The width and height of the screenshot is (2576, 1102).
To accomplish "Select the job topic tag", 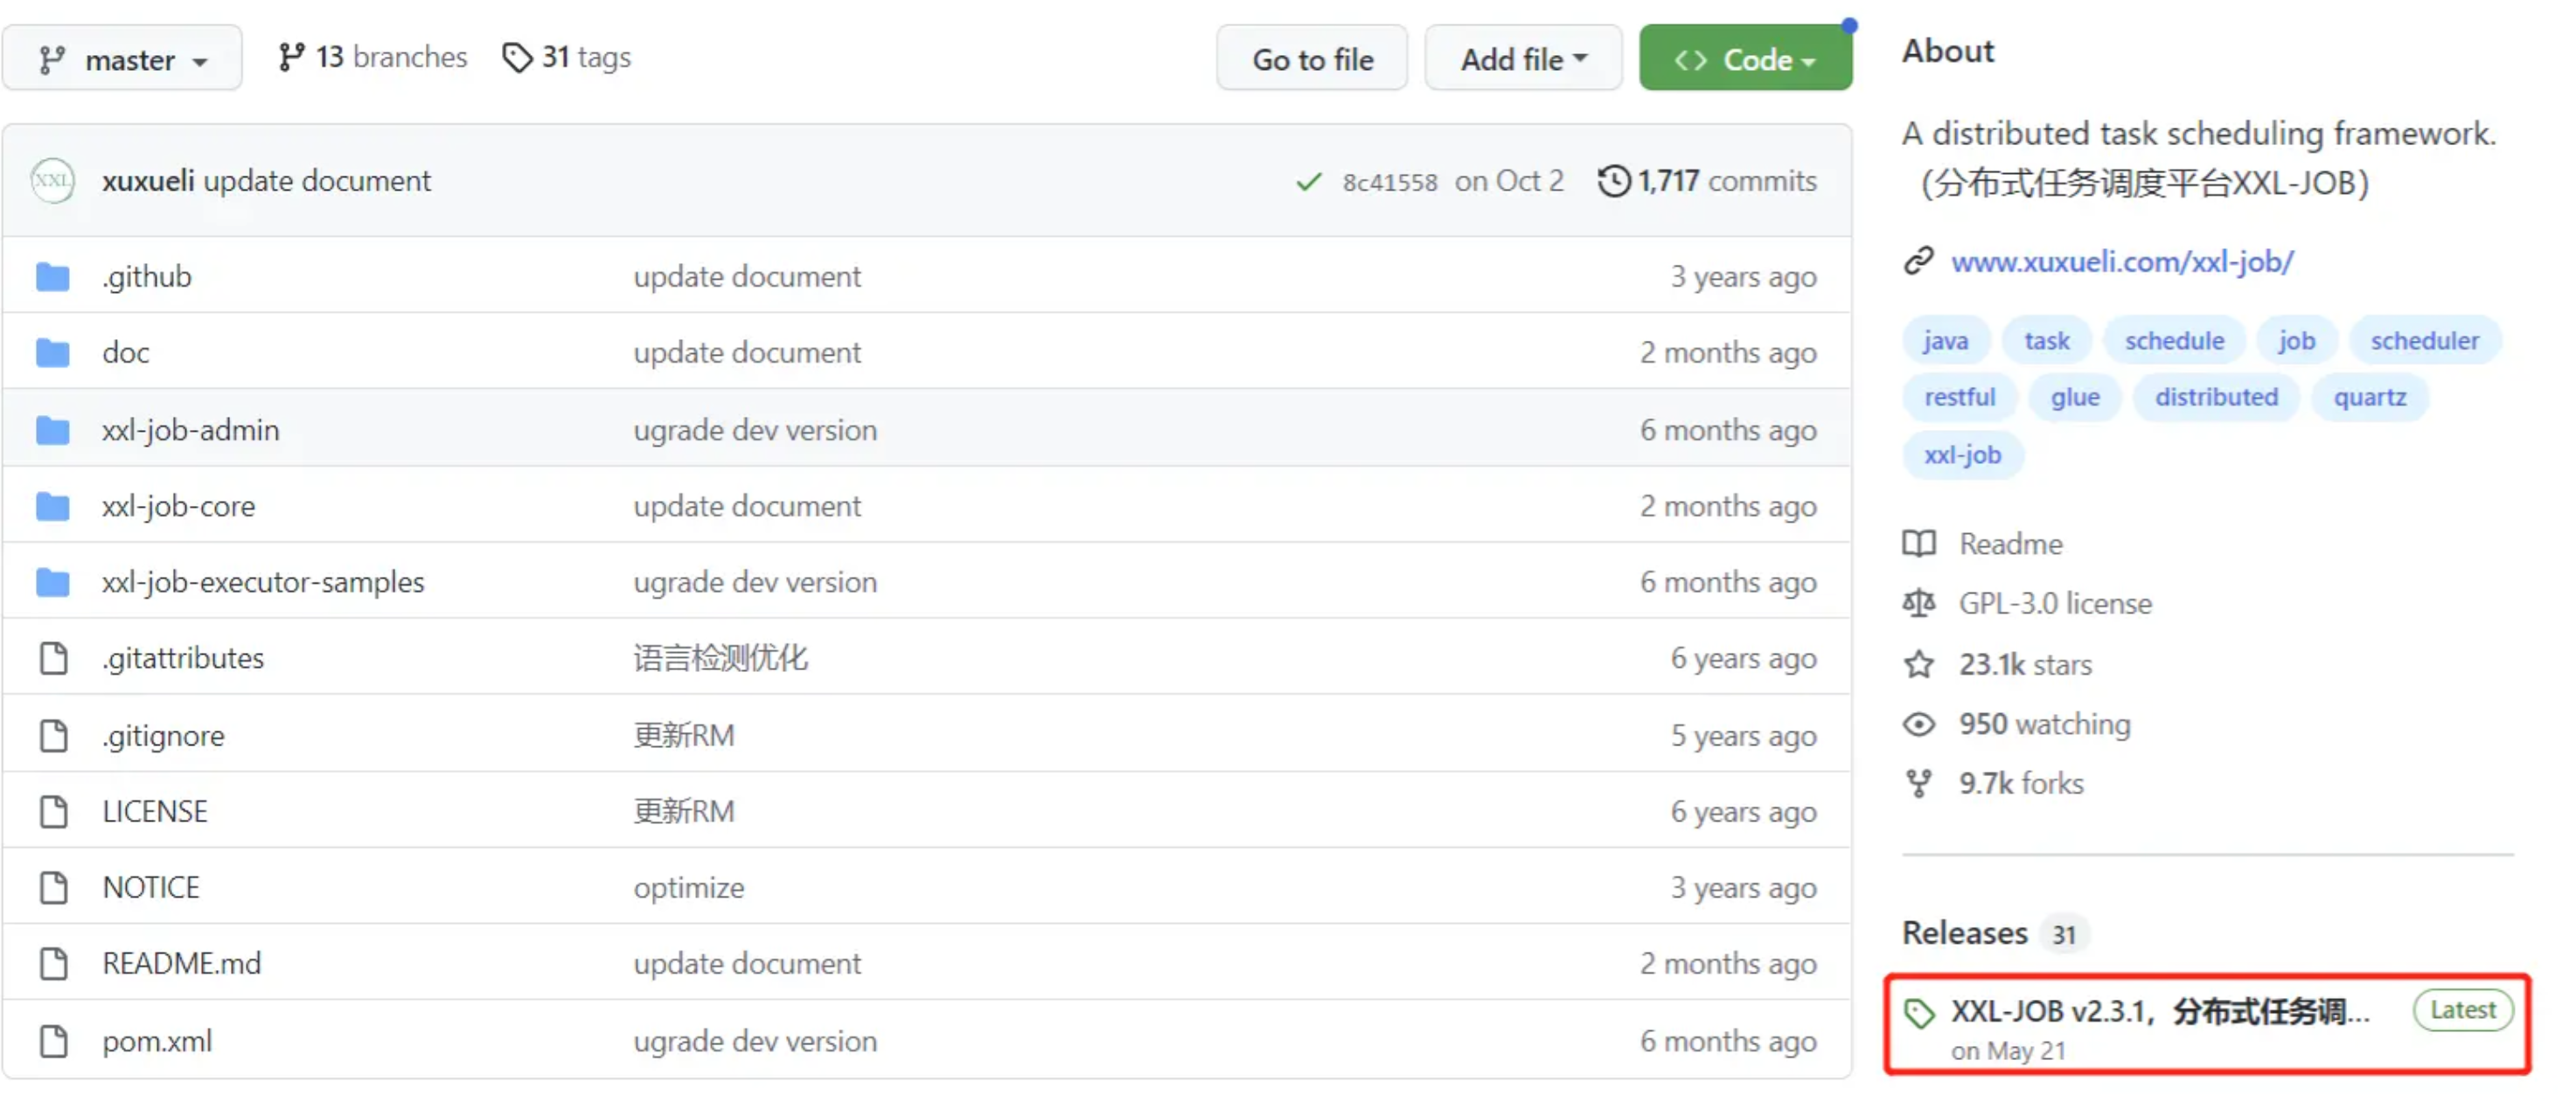I will [x=2296, y=341].
